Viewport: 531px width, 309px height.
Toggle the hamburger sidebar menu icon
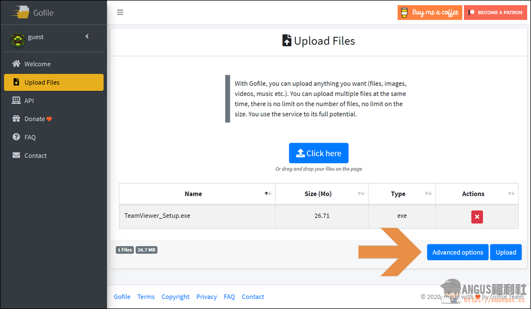click(x=120, y=13)
